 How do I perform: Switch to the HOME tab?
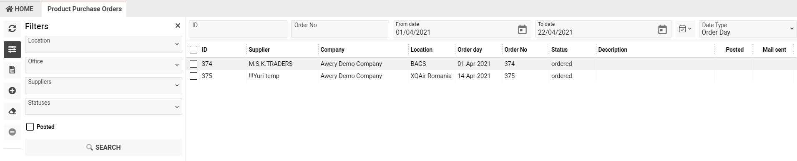20,9
